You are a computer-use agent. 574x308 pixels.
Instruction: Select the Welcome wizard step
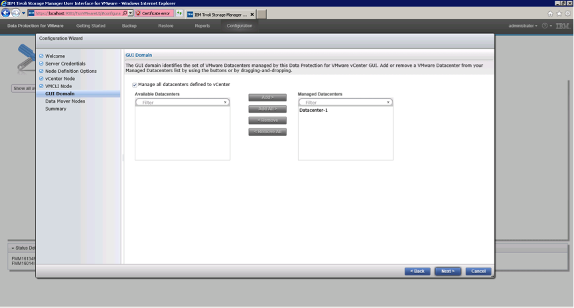pos(55,56)
